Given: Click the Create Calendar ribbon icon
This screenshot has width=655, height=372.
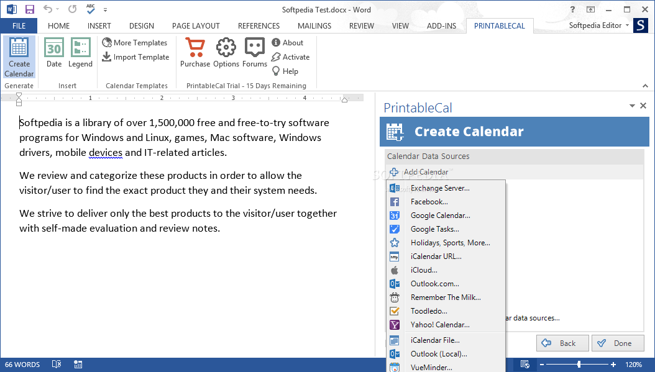Looking at the screenshot, I should [x=19, y=57].
